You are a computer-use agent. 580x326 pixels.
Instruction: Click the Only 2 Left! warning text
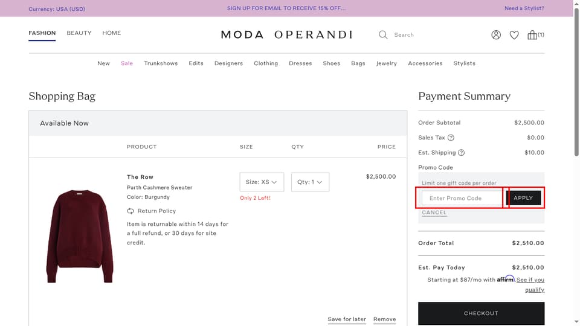pos(255,198)
